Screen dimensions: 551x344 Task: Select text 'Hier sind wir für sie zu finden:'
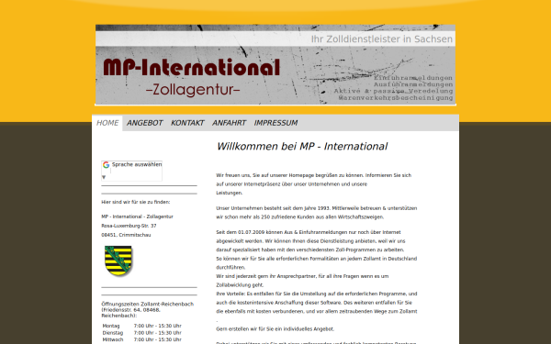click(136, 202)
